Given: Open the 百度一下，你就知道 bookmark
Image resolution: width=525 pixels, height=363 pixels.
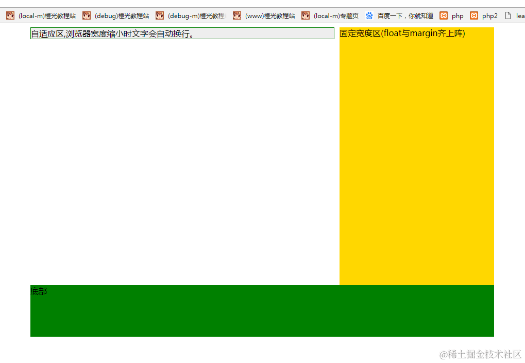Looking at the screenshot, I should (x=399, y=16).
